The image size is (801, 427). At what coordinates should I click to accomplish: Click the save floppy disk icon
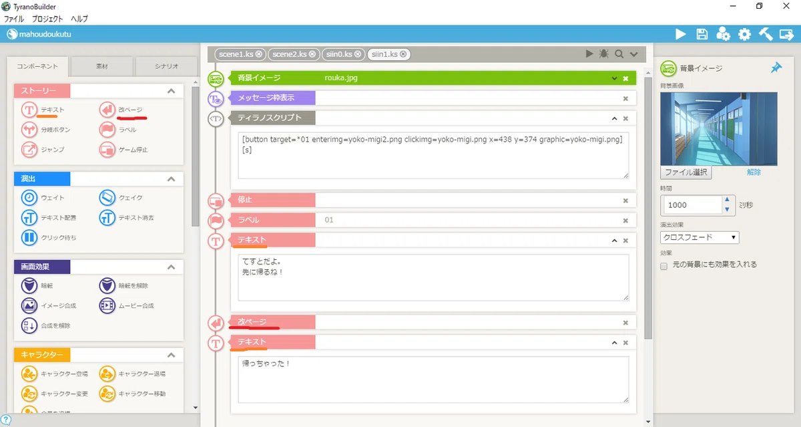pyautogui.click(x=702, y=34)
